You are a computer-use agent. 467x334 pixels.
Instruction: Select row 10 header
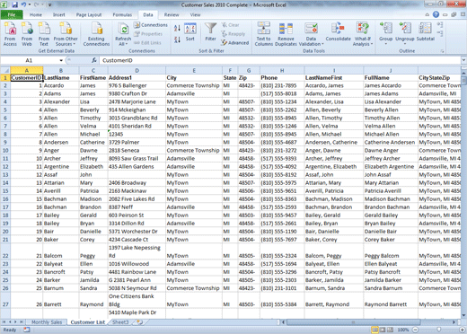[5, 151]
